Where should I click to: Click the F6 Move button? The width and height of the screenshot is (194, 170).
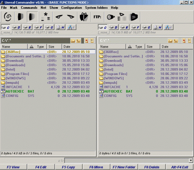point(96,167)
